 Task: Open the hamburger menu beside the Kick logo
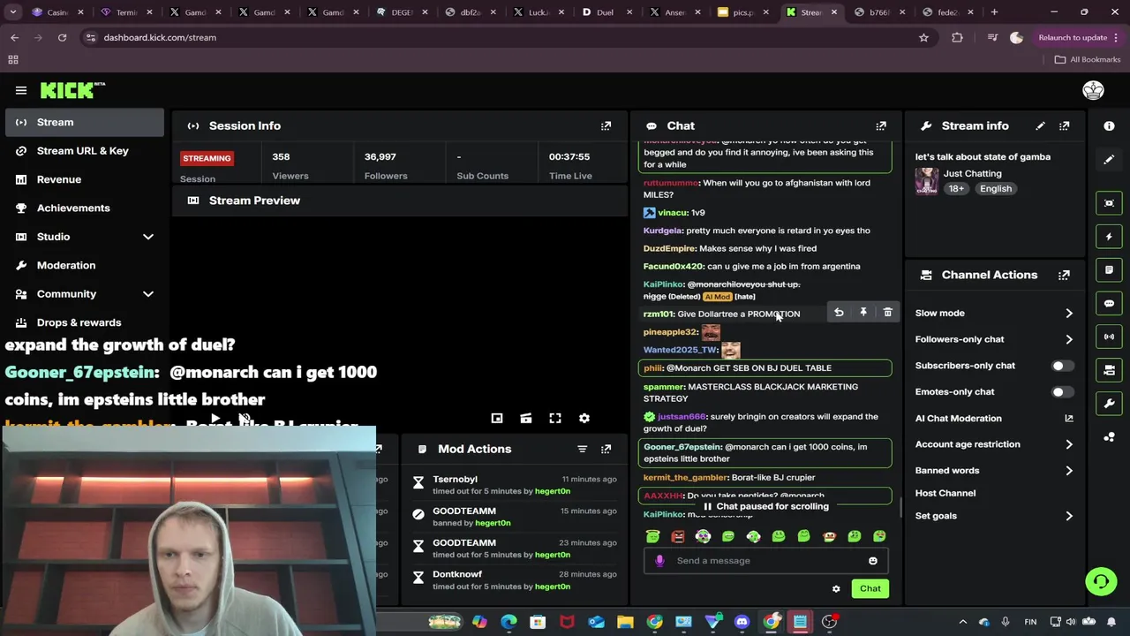click(21, 90)
